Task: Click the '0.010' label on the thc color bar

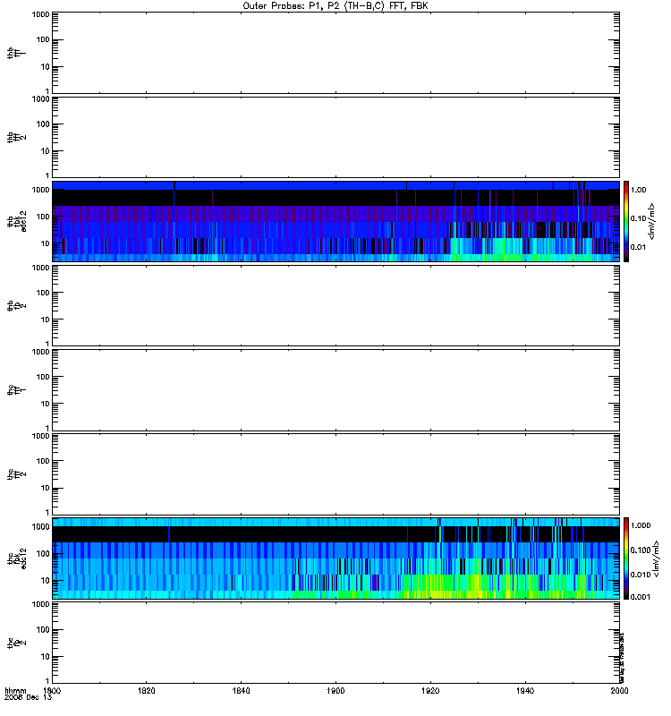Action: (x=641, y=575)
